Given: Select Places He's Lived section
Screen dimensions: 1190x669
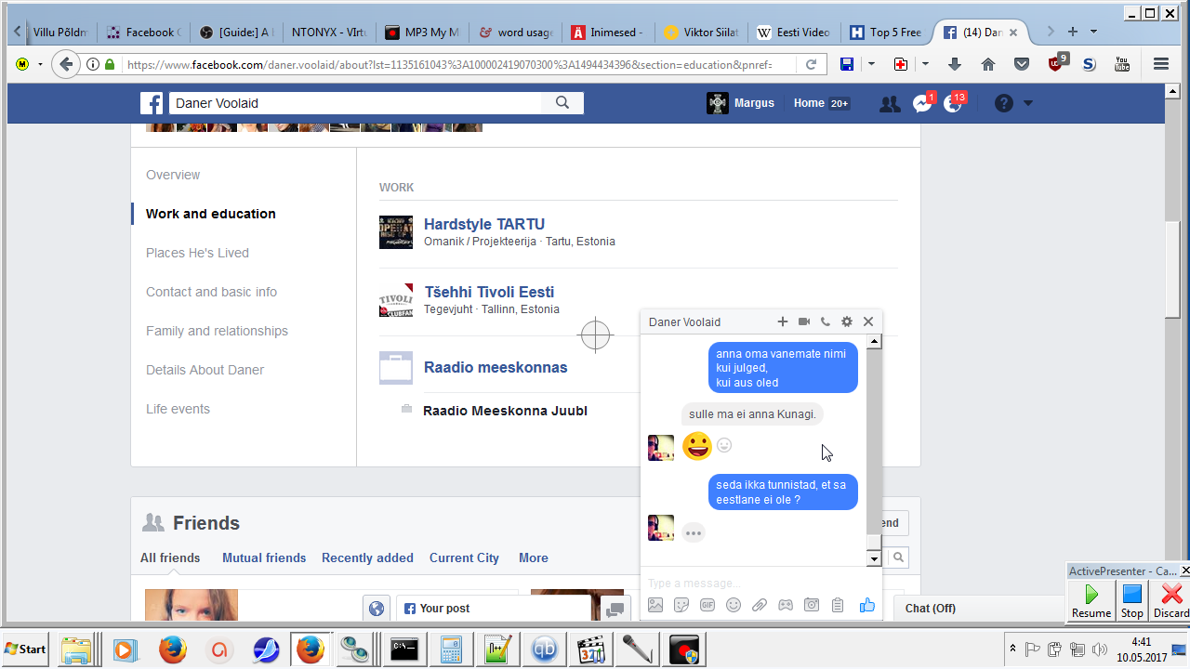Looking at the screenshot, I should pyautogui.click(x=197, y=253).
